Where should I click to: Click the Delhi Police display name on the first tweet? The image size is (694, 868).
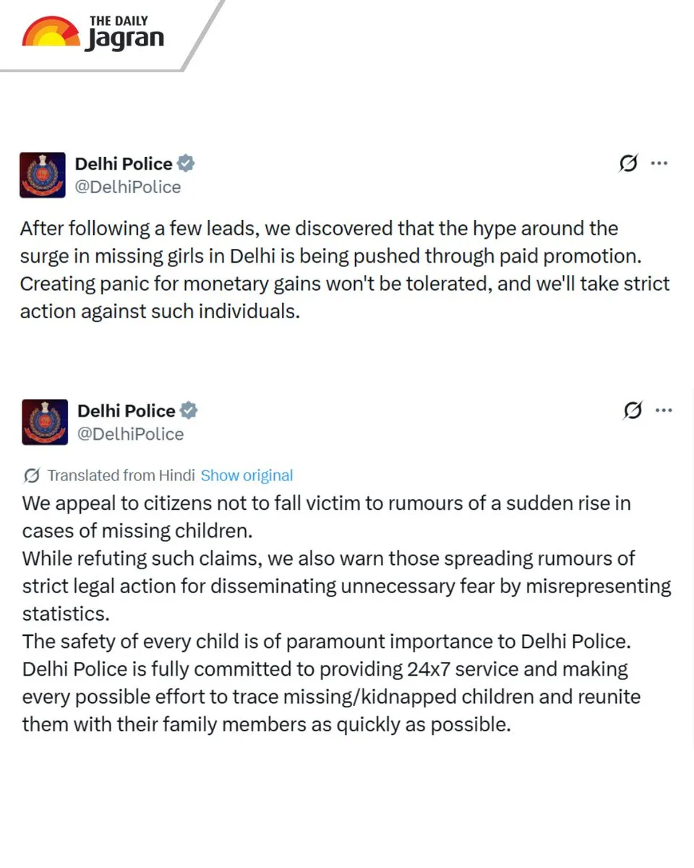coord(124,163)
